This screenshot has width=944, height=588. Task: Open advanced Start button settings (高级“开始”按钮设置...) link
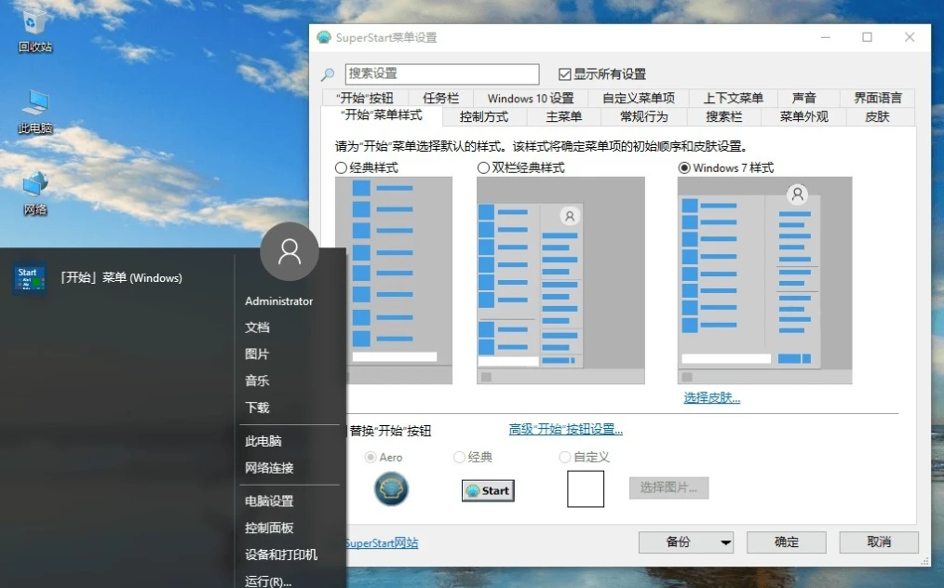pyautogui.click(x=565, y=429)
